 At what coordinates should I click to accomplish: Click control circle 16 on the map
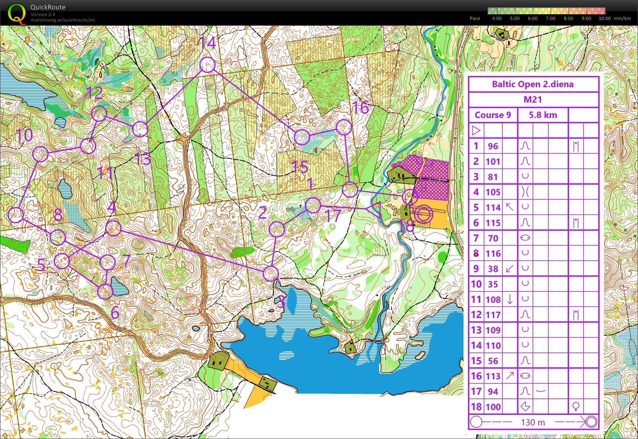pos(344,127)
